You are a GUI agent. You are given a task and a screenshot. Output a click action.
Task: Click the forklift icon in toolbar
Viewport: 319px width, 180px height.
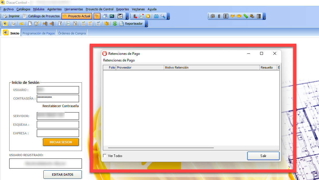[252, 16]
